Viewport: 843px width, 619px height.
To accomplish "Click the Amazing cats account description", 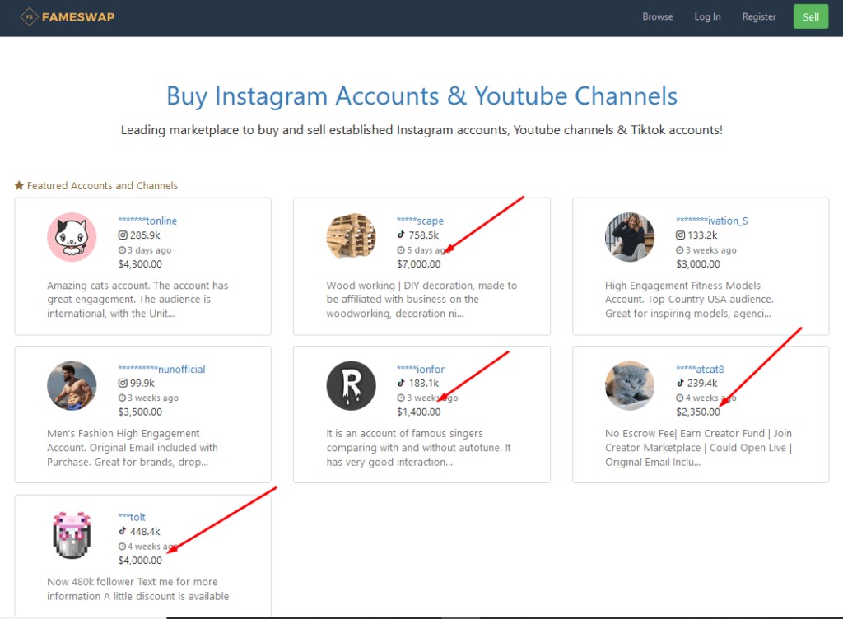I will point(137,300).
